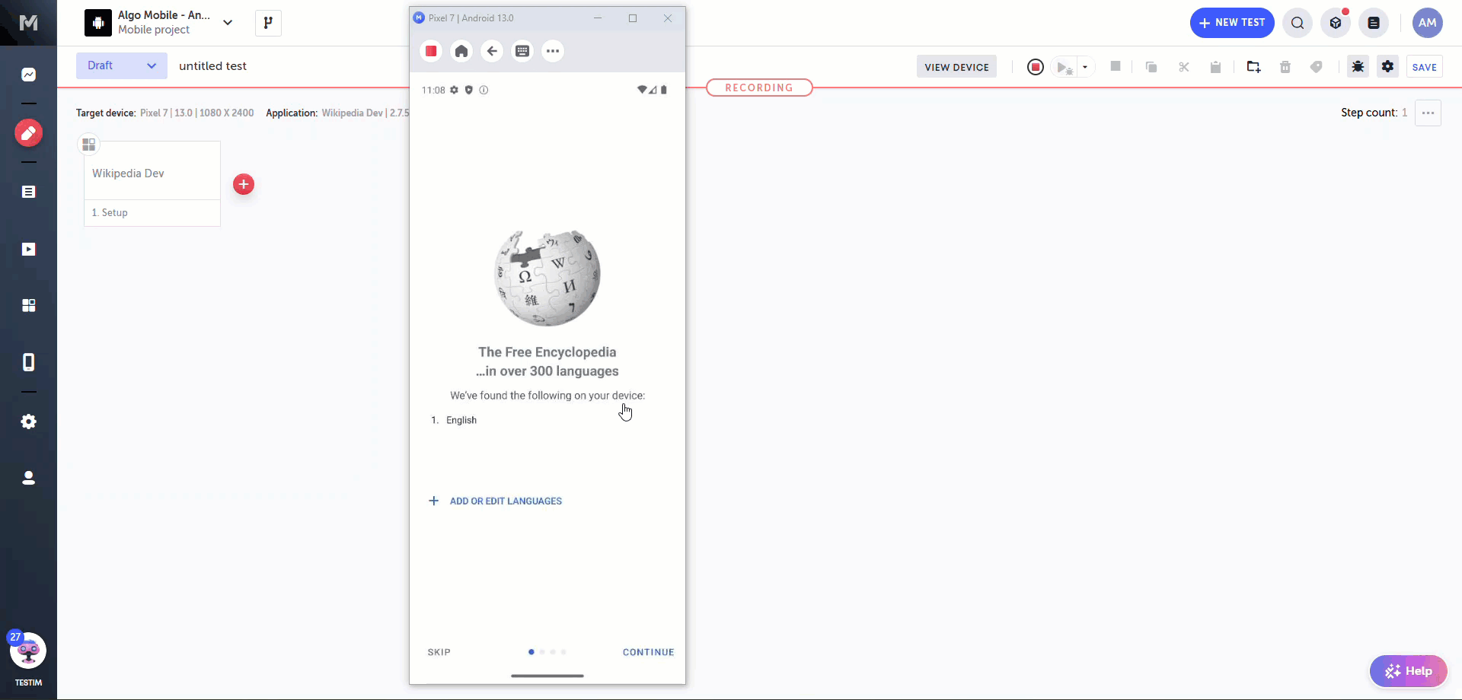The height and width of the screenshot is (700, 1462).
Task: Open test settings gear in toolbar
Action: [x=1388, y=67]
